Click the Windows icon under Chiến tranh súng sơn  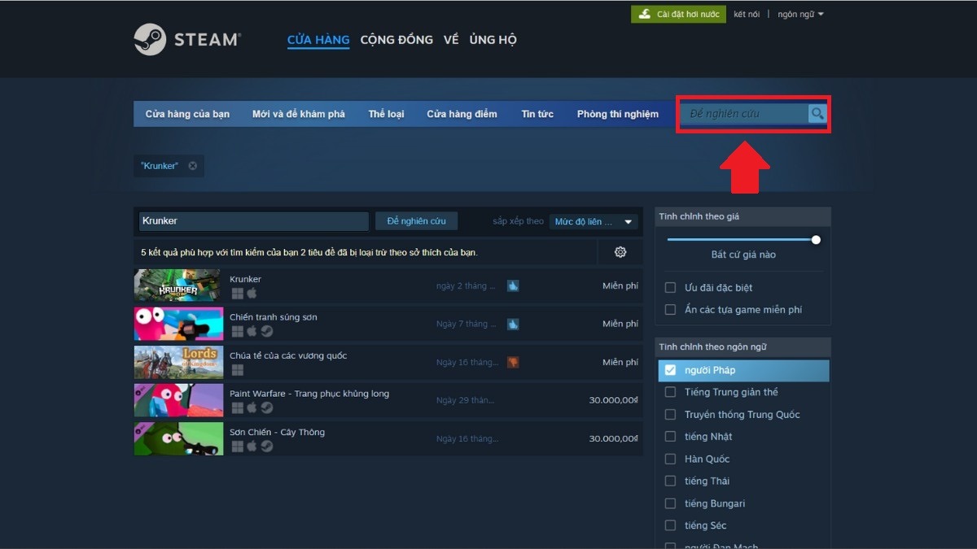pos(237,331)
